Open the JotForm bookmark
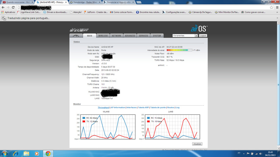This screenshot has height=157, width=280. (x=96, y=12)
